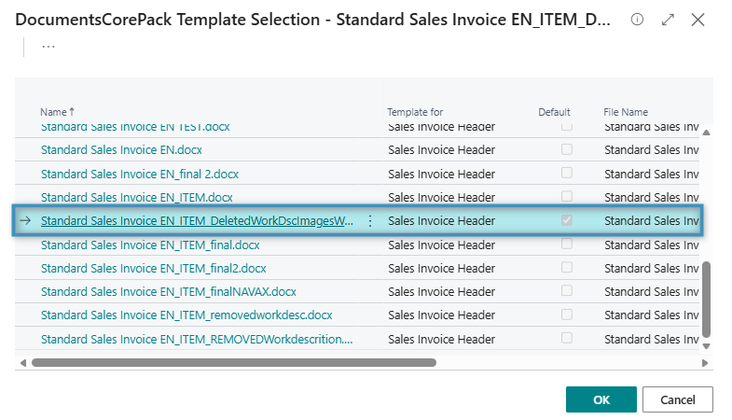This screenshot has height=420, width=732.
Task: Click the horizontal scrollbar thumb
Action: (x=234, y=363)
